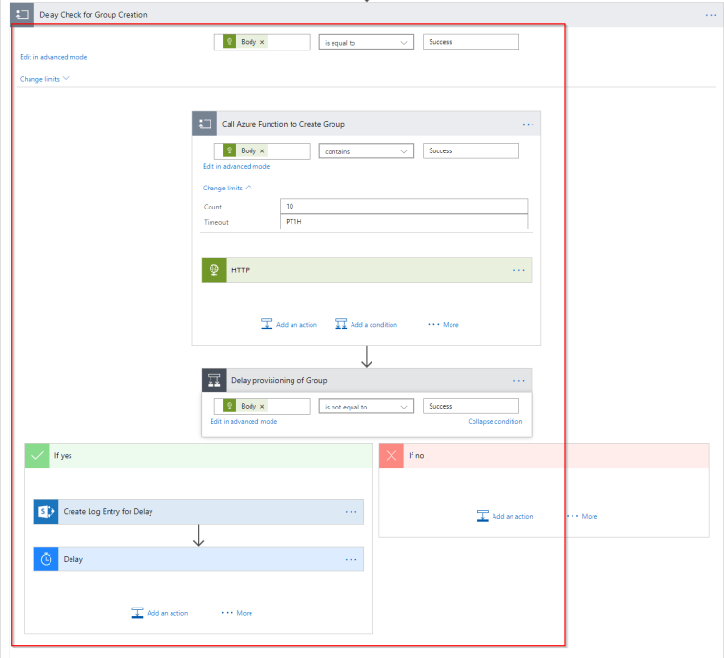Screen dimensions: 724x658
Task: Open the Delay action ellipsis menu
Action: tap(351, 560)
